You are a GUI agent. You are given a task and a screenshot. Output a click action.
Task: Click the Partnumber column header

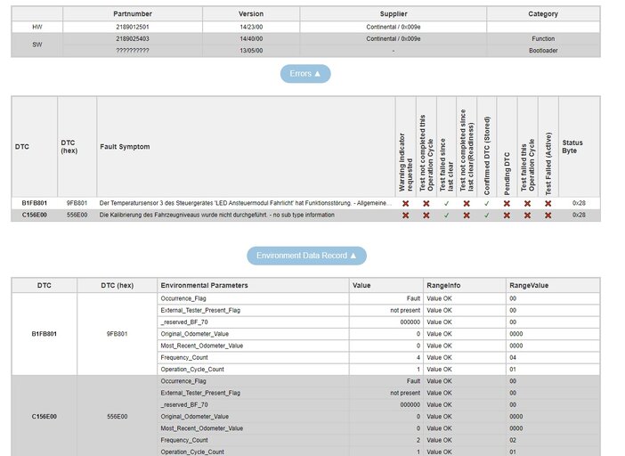click(133, 14)
